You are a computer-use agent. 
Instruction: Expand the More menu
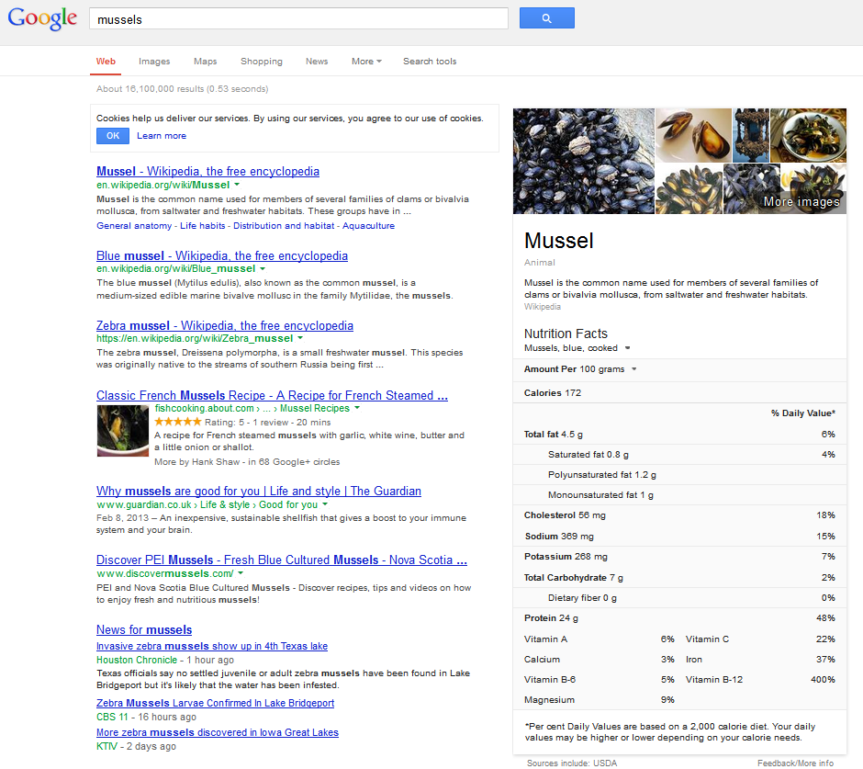366,62
